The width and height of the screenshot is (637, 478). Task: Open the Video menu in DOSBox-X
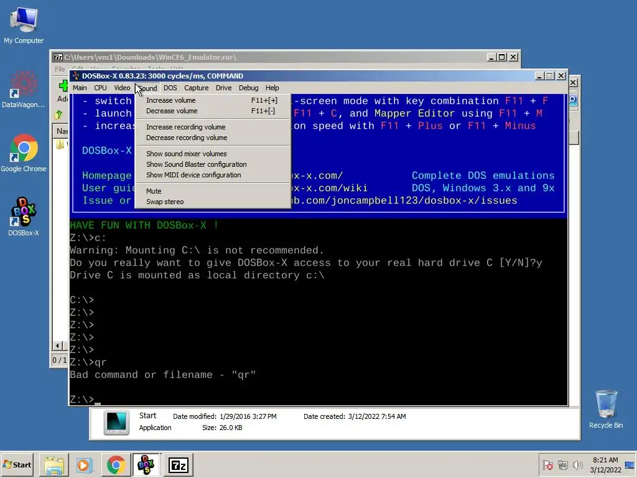point(122,88)
